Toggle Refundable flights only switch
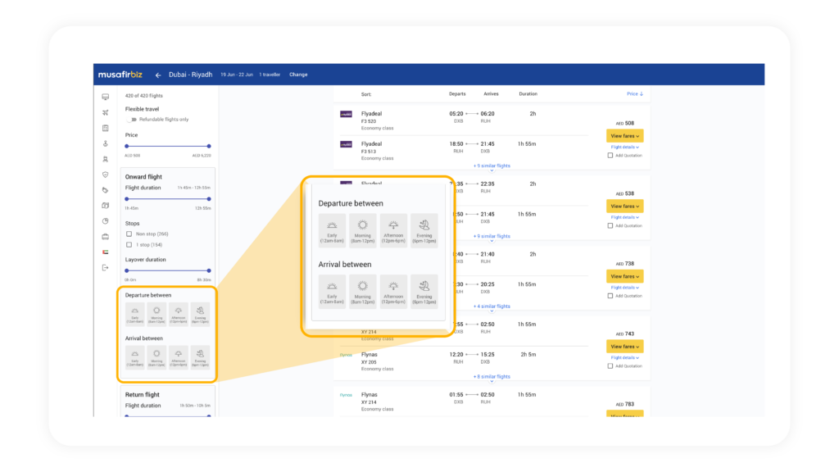Image resolution: width=839 pixels, height=472 pixels. pyautogui.click(x=132, y=120)
